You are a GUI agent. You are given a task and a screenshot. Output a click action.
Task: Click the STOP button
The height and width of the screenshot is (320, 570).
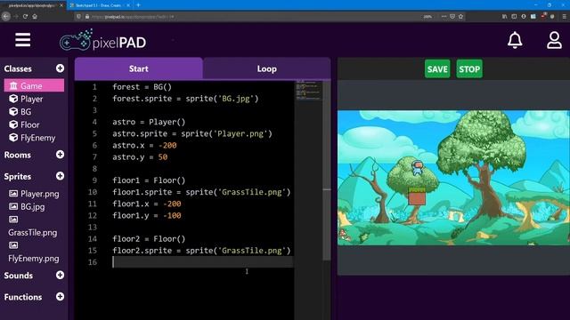(x=469, y=69)
